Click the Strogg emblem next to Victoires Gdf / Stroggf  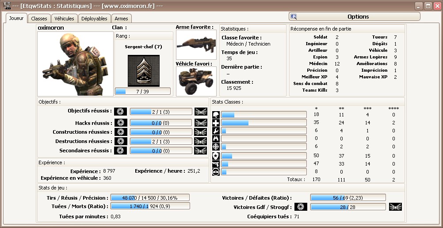click(x=395, y=207)
